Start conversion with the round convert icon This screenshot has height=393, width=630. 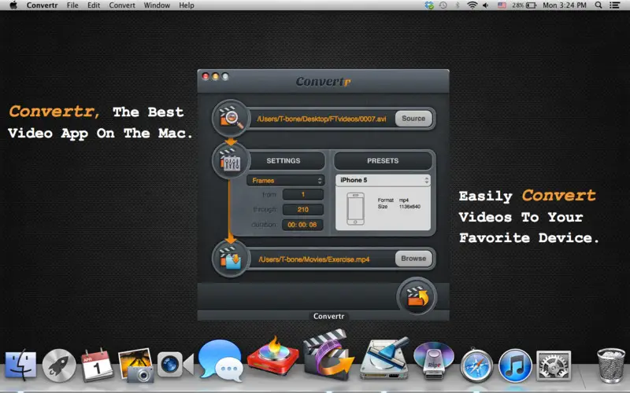[417, 297]
